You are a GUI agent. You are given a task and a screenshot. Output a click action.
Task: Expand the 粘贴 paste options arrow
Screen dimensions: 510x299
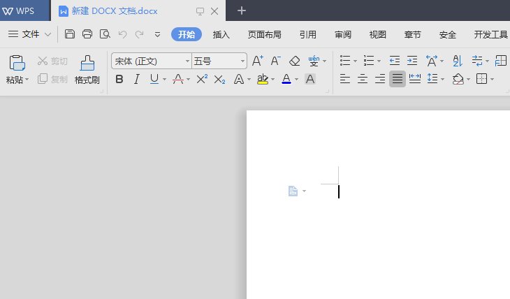click(x=27, y=80)
